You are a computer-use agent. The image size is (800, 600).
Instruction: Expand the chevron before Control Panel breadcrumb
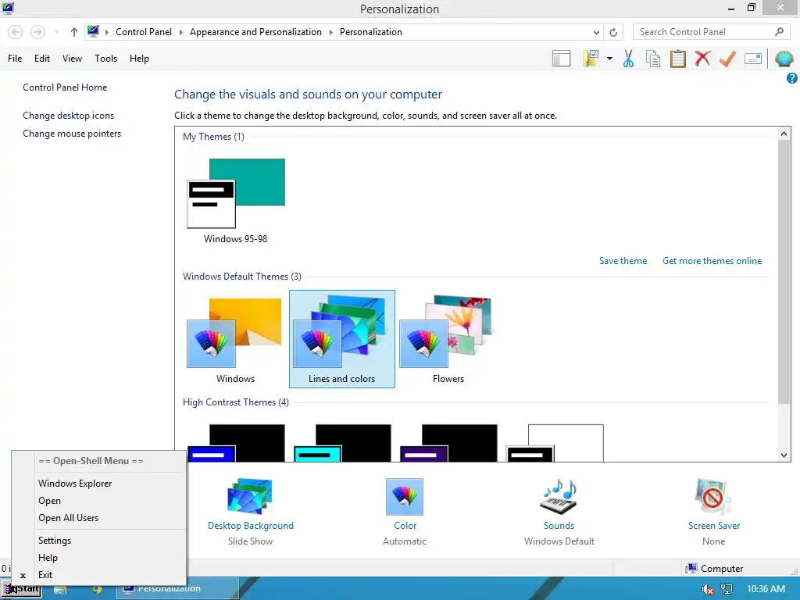106,32
